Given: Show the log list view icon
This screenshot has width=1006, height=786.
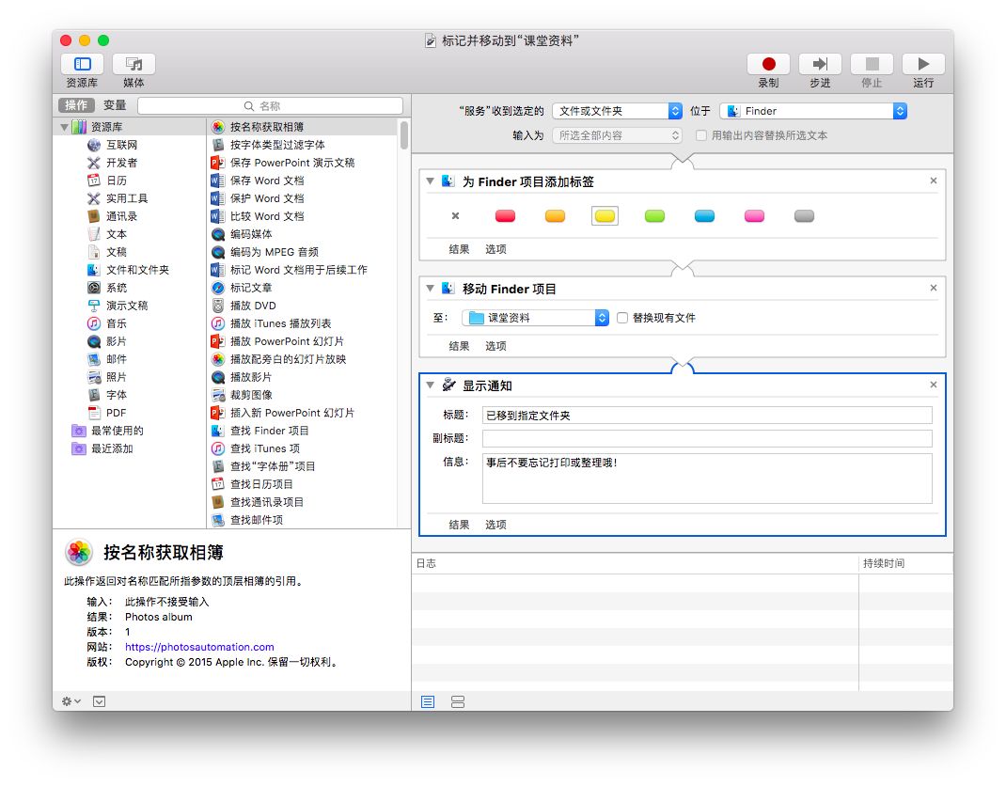Looking at the screenshot, I should (x=428, y=701).
